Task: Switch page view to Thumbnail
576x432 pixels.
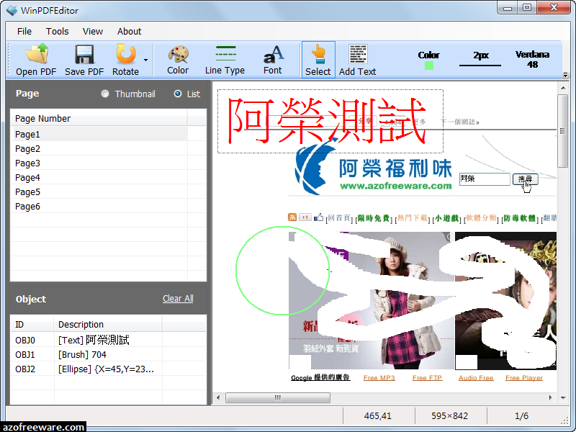Action: point(105,94)
